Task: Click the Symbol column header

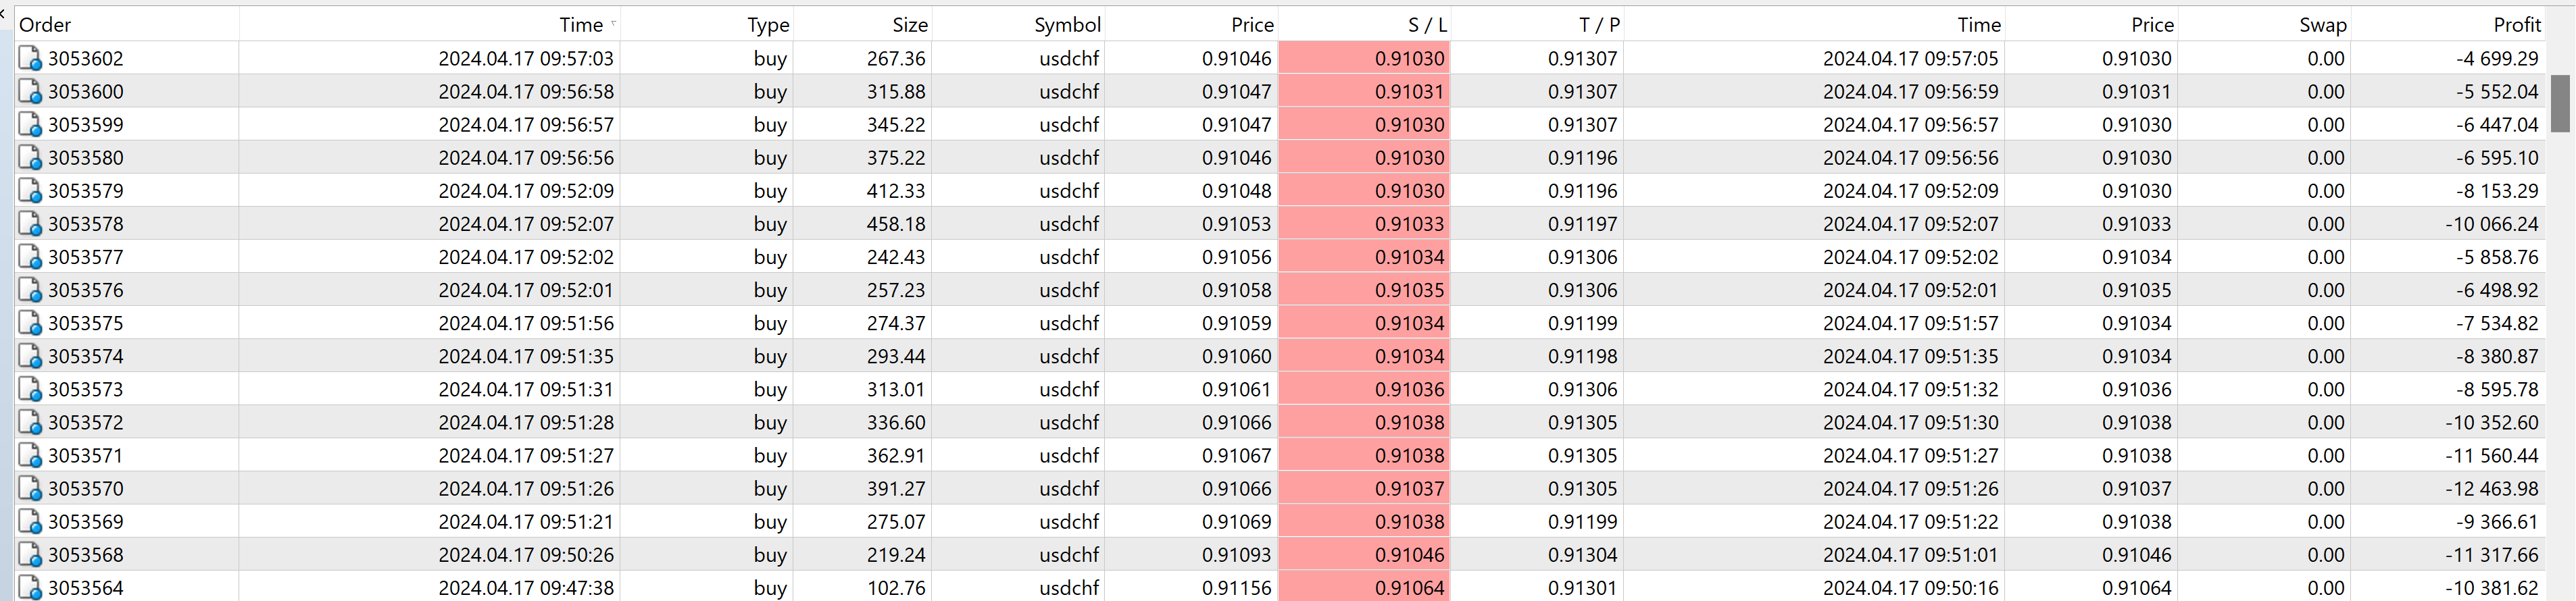Action: point(1067,24)
